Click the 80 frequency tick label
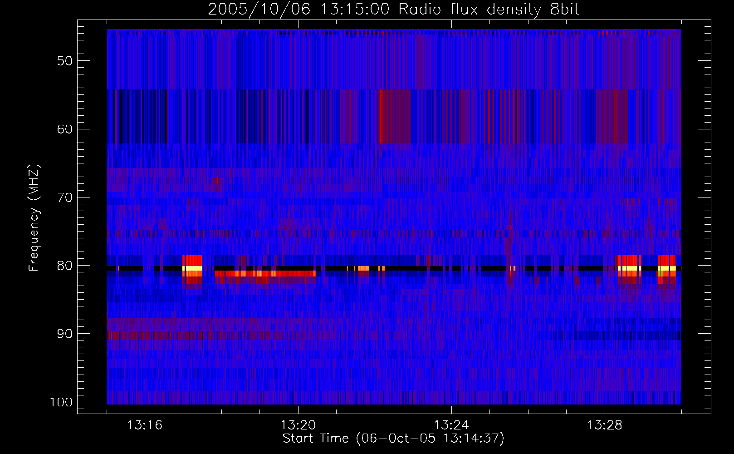The height and width of the screenshot is (454, 734). (65, 266)
